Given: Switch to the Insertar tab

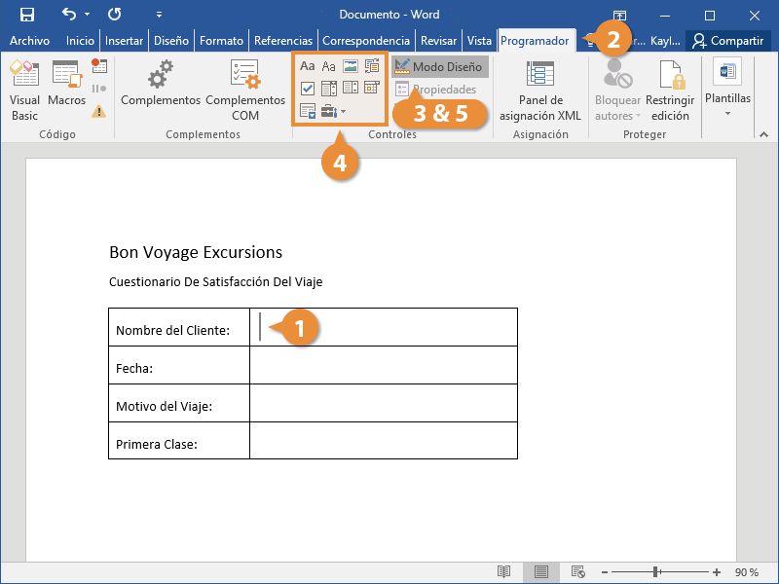Looking at the screenshot, I should [124, 41].
